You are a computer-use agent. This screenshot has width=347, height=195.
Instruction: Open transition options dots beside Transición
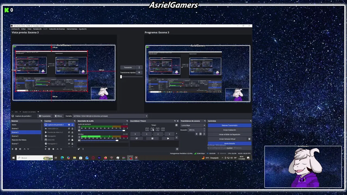click(139, 67)
